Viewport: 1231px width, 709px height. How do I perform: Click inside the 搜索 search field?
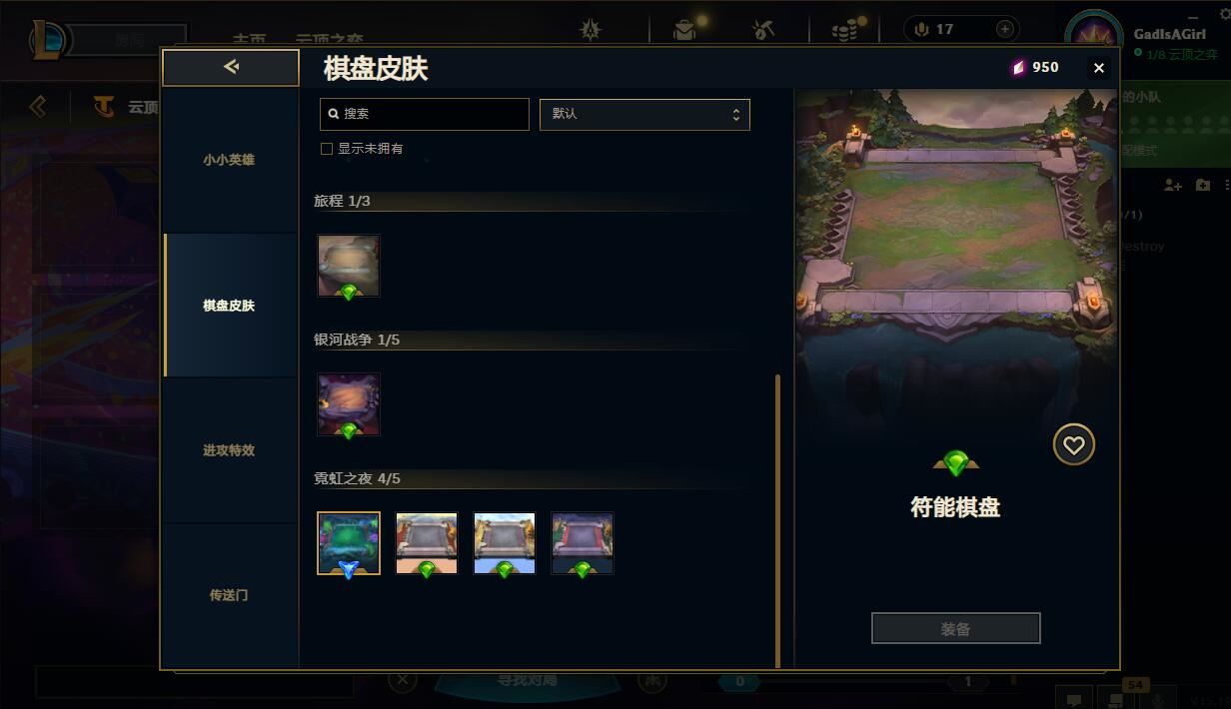coord(425,114)
